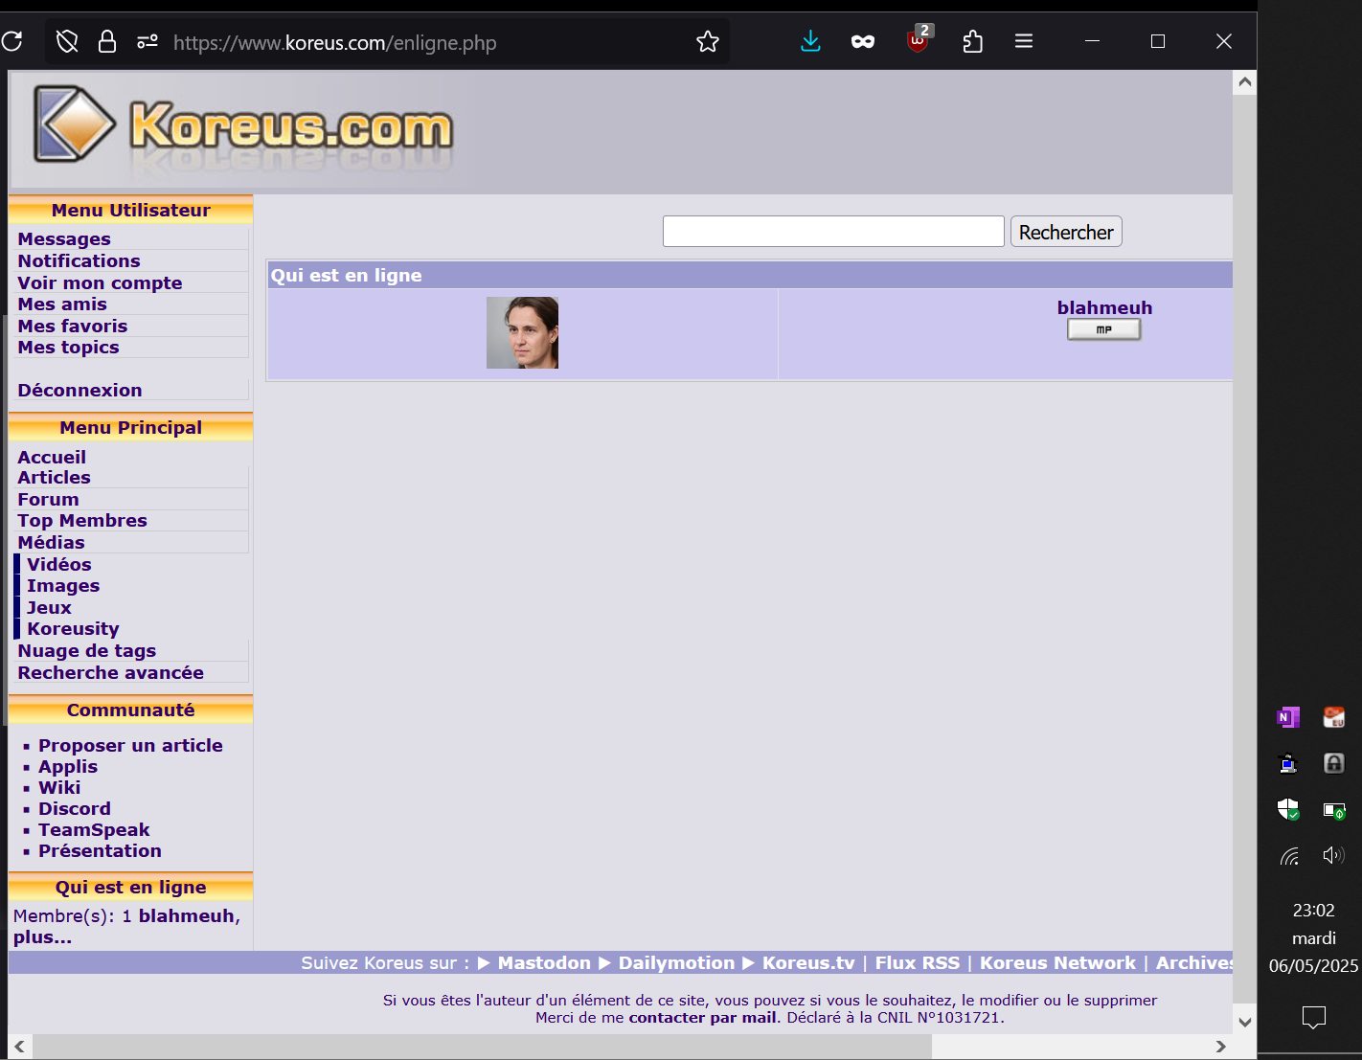Open Messages in the user menu

[64, 239]
